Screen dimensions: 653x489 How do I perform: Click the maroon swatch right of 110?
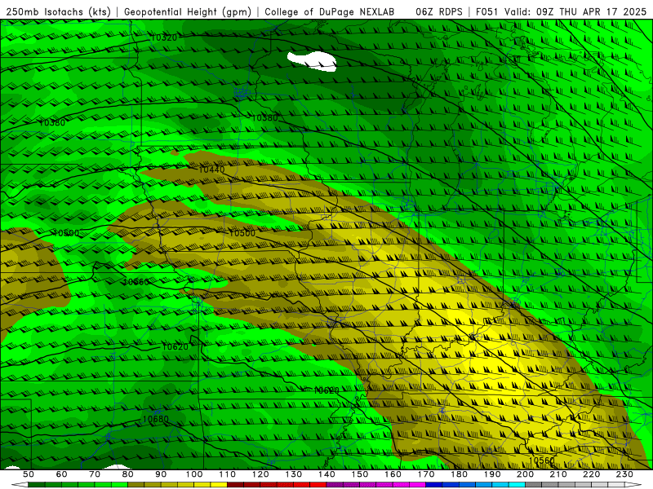[235, 484]
